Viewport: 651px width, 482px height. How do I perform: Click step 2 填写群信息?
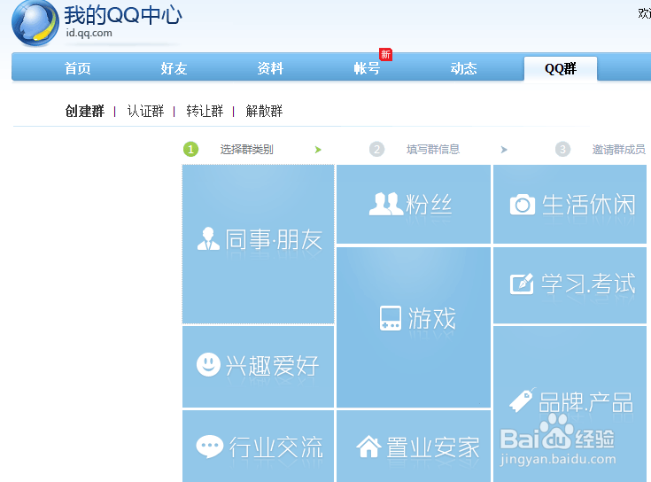(x=415, y=149)
